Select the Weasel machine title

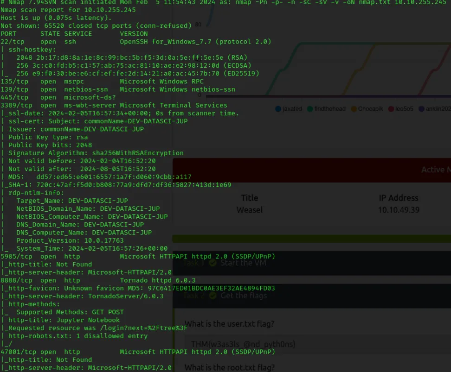point(250,210)
